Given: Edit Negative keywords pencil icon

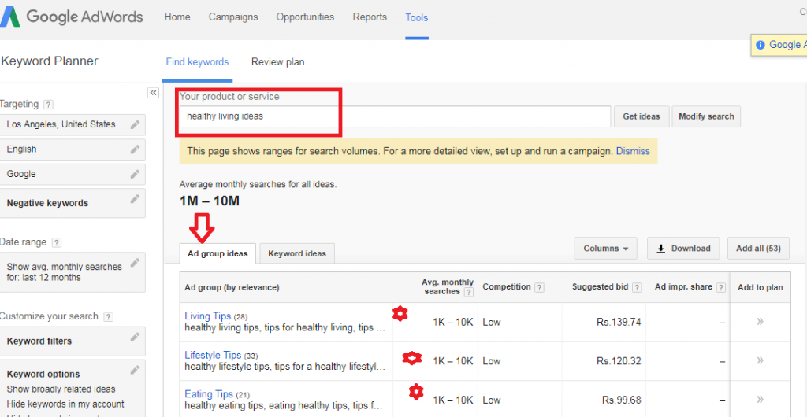Looking at the screenshot, I should 135,199.
